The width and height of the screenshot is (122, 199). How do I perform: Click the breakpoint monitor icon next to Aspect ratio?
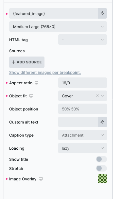pos(37,83)
